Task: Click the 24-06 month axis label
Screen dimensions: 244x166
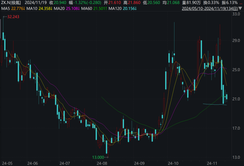Action: [x=33, y=163]
